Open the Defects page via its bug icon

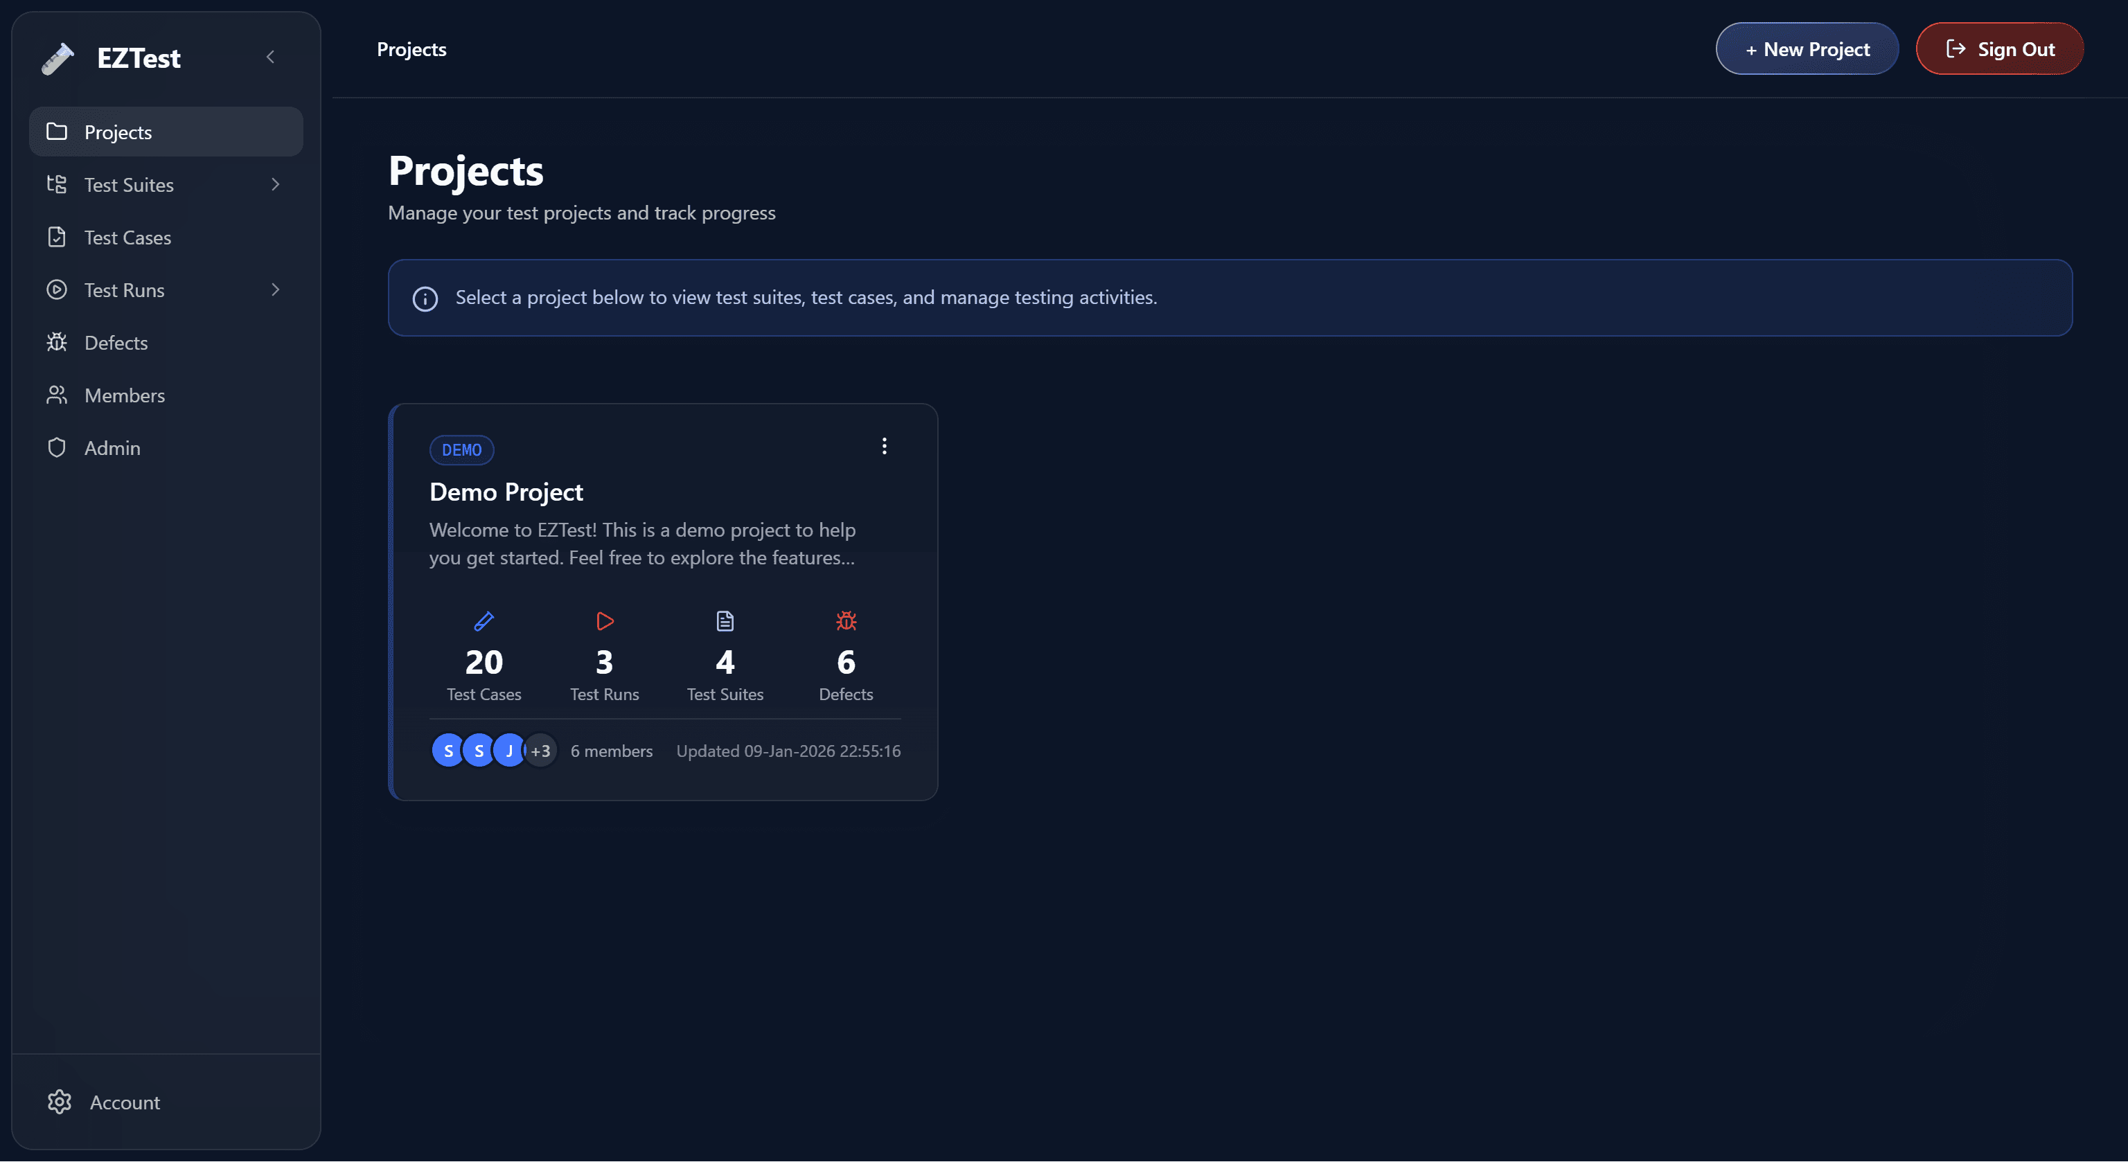(x=56, y=342)
